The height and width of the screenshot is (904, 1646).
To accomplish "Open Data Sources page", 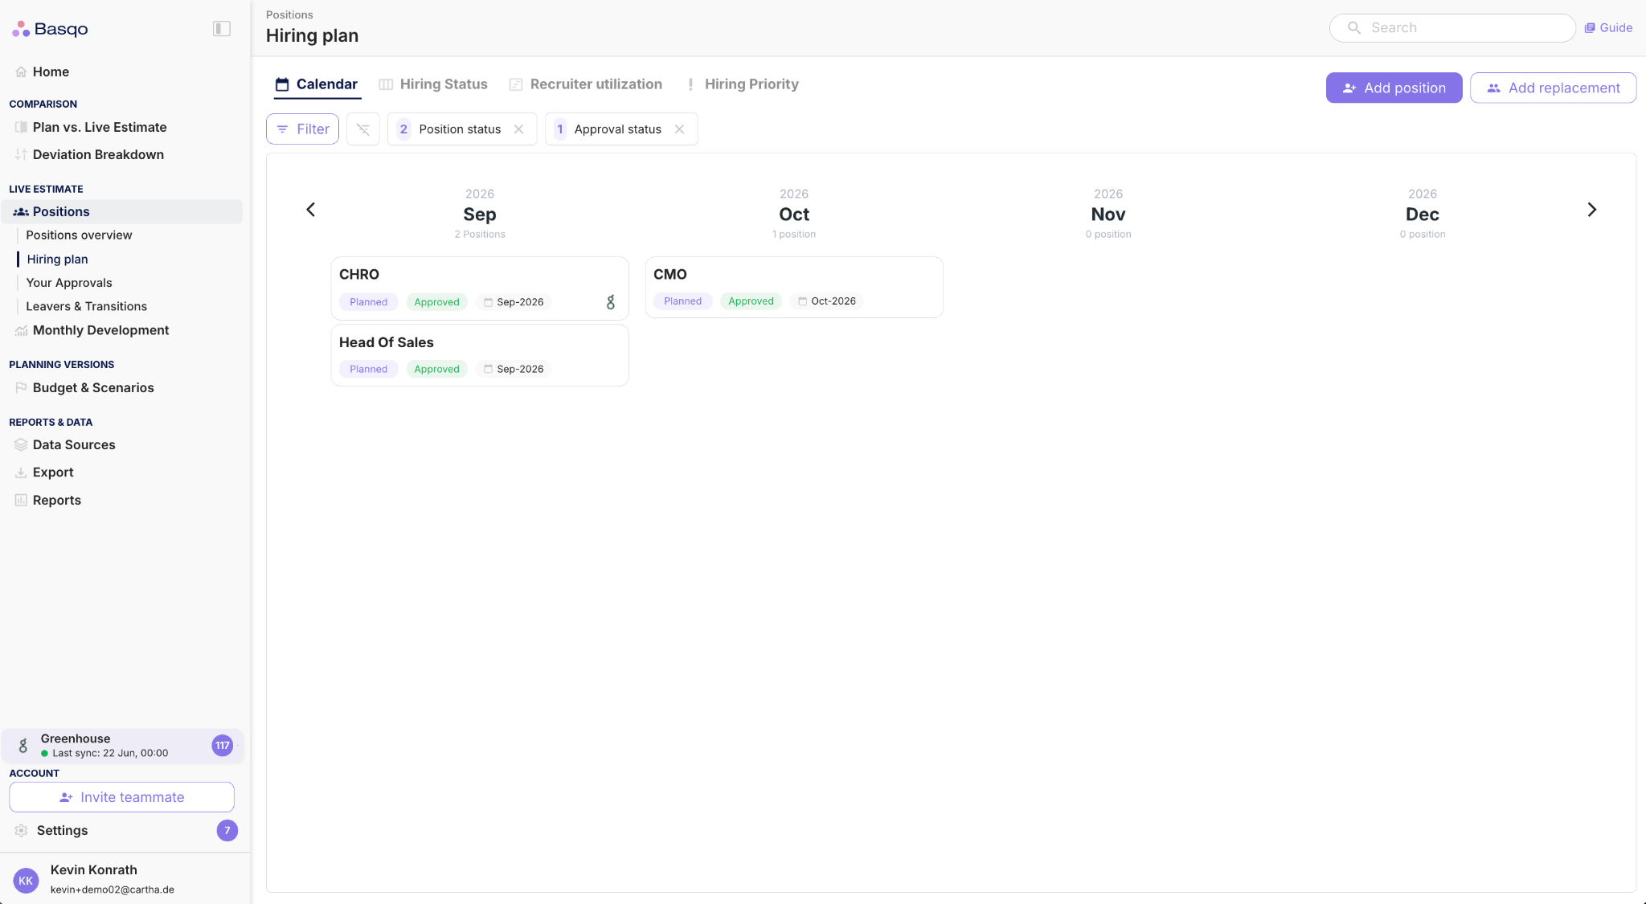I will tap(74, 444).
